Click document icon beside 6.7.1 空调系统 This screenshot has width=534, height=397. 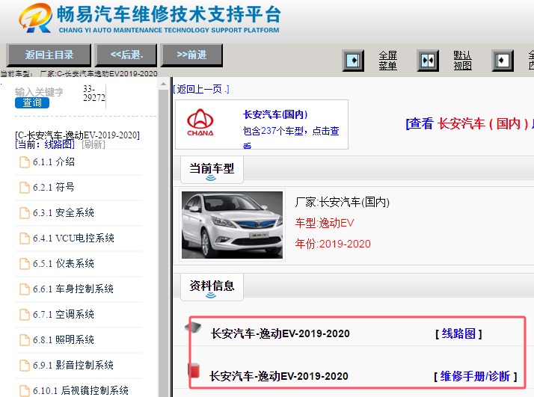(x=25, y=315)
